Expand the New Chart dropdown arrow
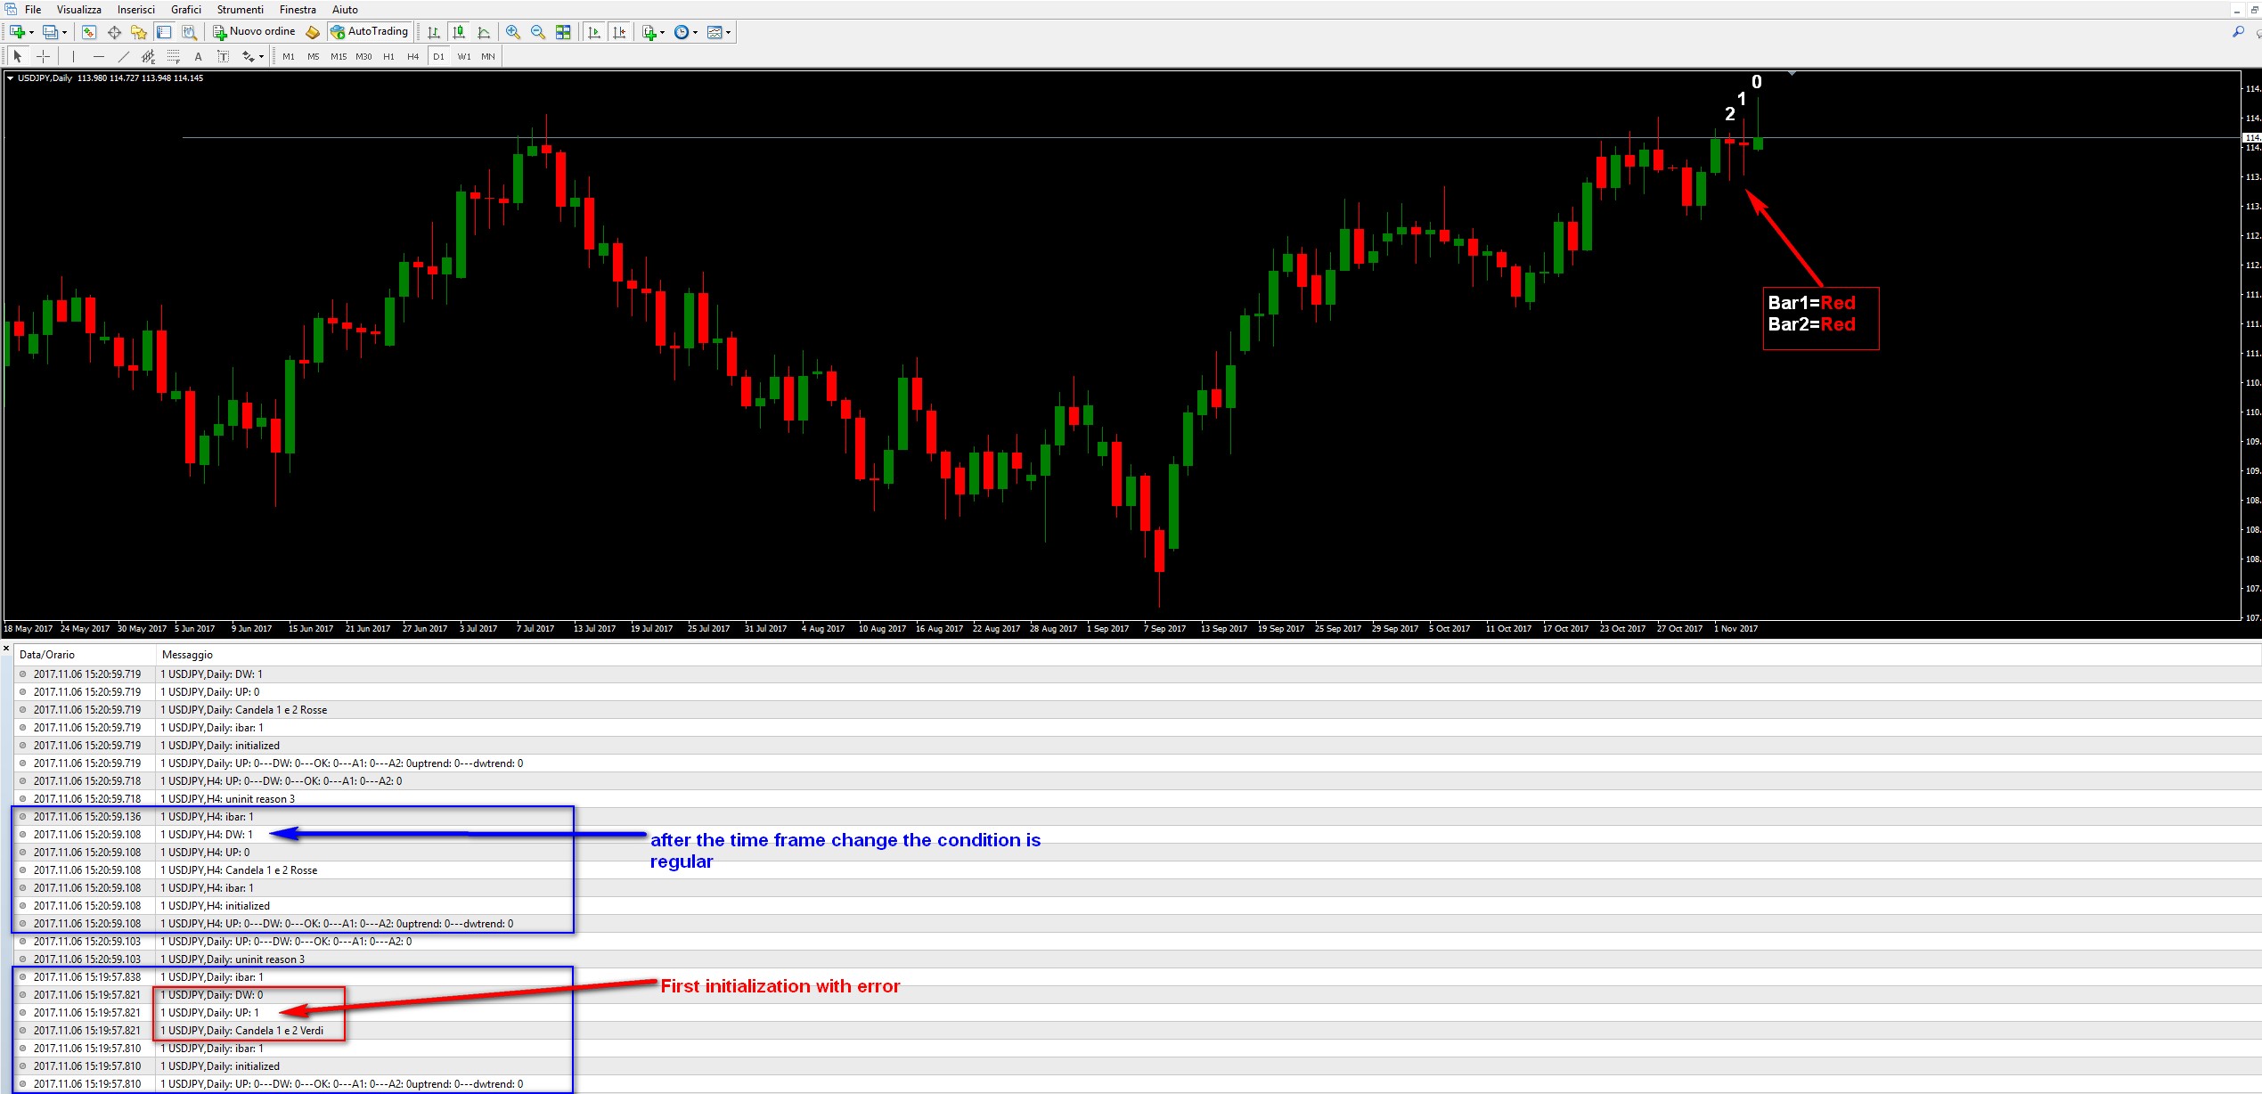The image size is (2262, 1094). pyautogui.click(x=31, y=33)
